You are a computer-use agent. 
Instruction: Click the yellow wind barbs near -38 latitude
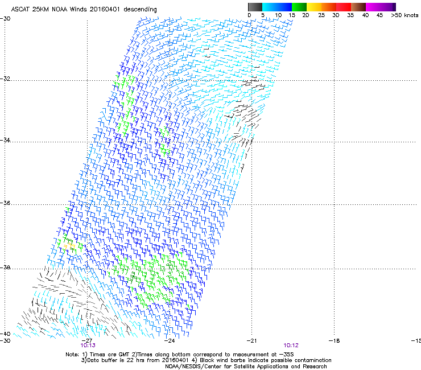pyautogui.click(x=69, y=246)
